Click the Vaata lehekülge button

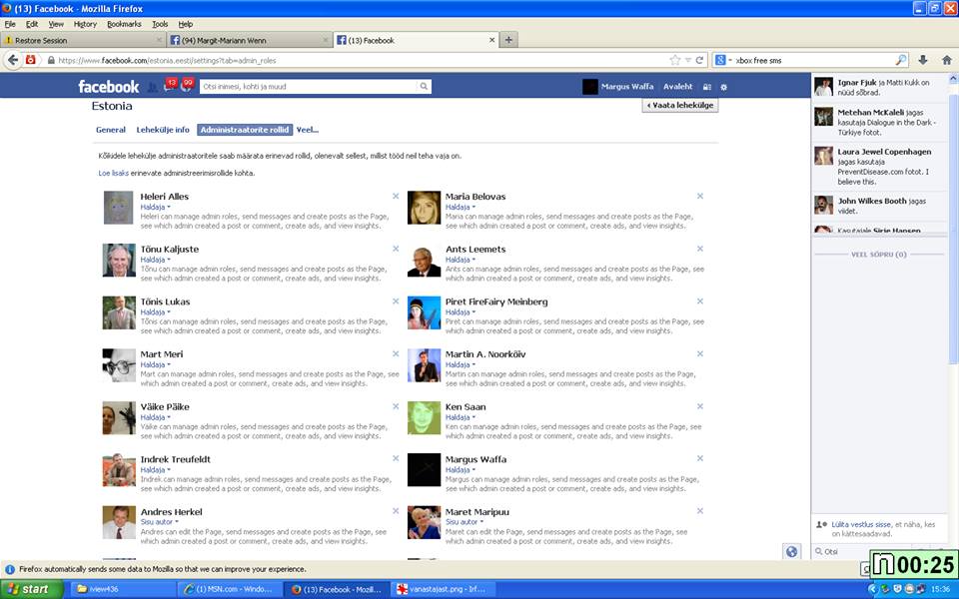(x=680, y=105)
